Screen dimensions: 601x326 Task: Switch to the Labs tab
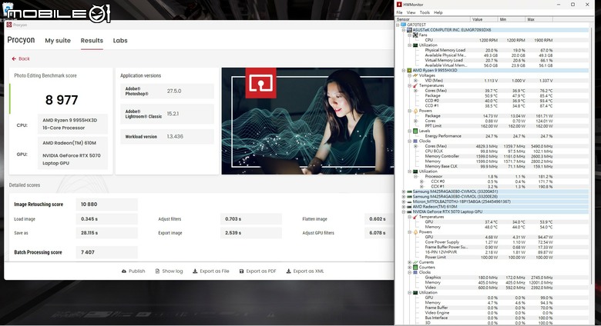(120, 41)
